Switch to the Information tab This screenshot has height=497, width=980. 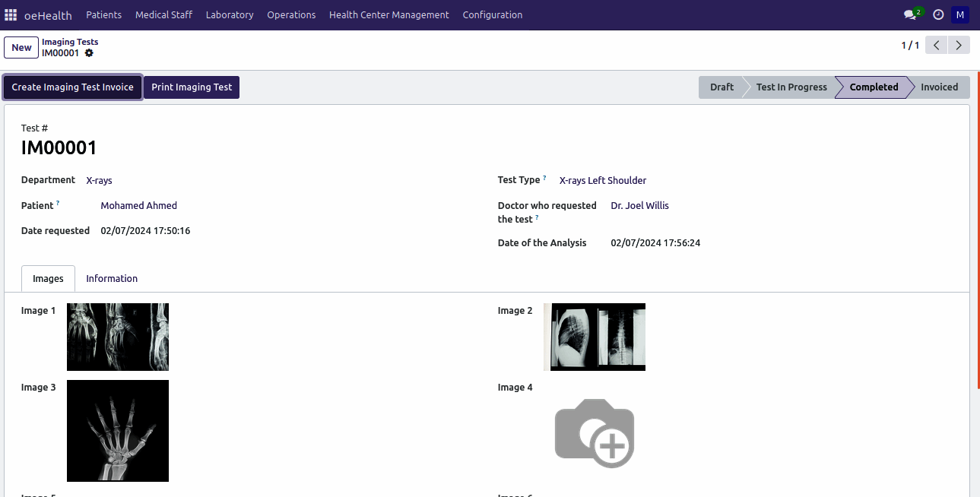112,279
